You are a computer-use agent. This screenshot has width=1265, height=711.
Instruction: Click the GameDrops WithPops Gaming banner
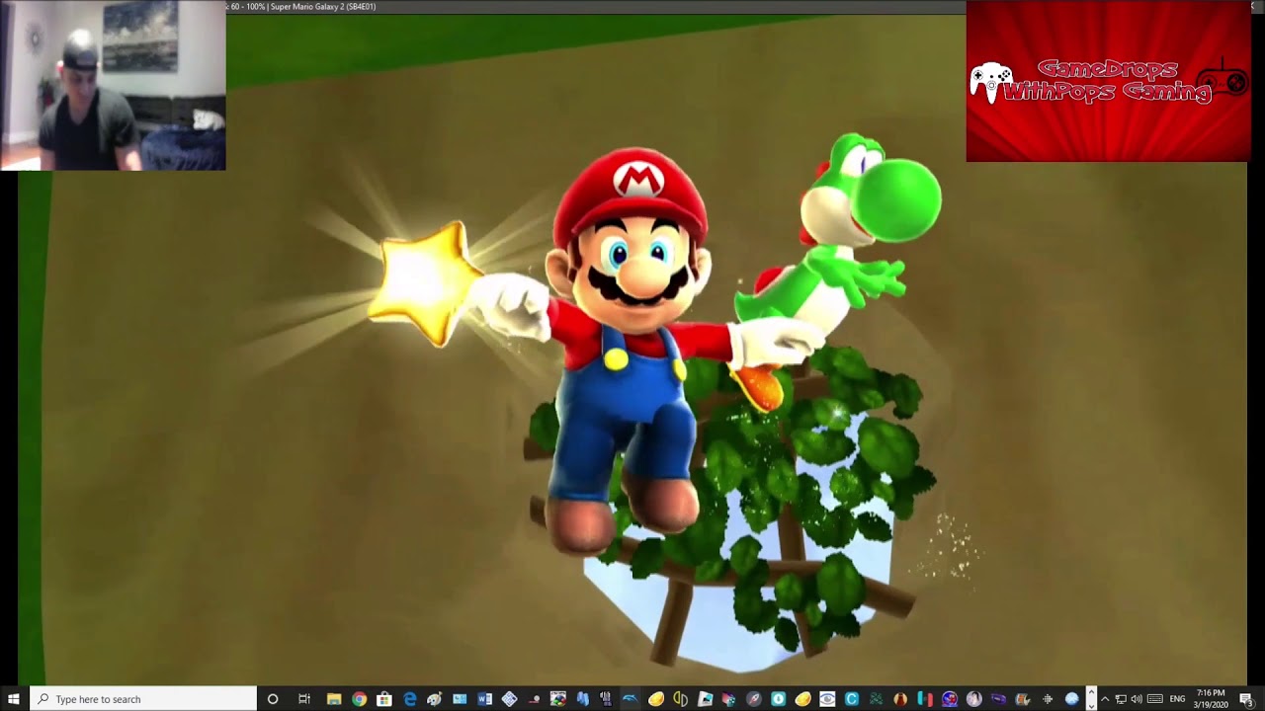(1108, 81)
